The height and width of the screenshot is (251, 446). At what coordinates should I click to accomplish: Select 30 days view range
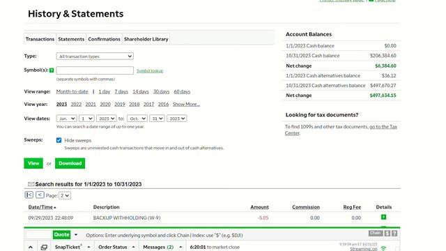161,91
